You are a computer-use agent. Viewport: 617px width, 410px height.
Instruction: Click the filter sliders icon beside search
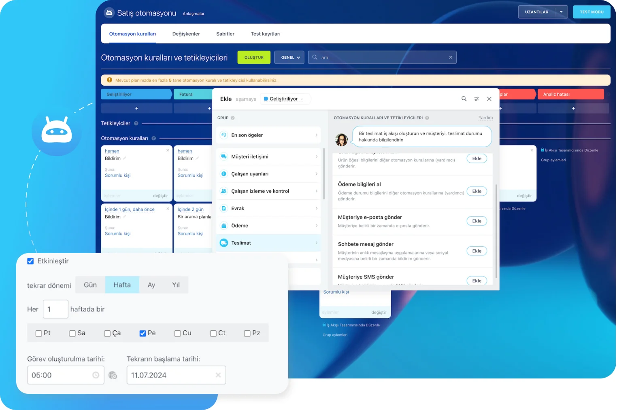477,98
